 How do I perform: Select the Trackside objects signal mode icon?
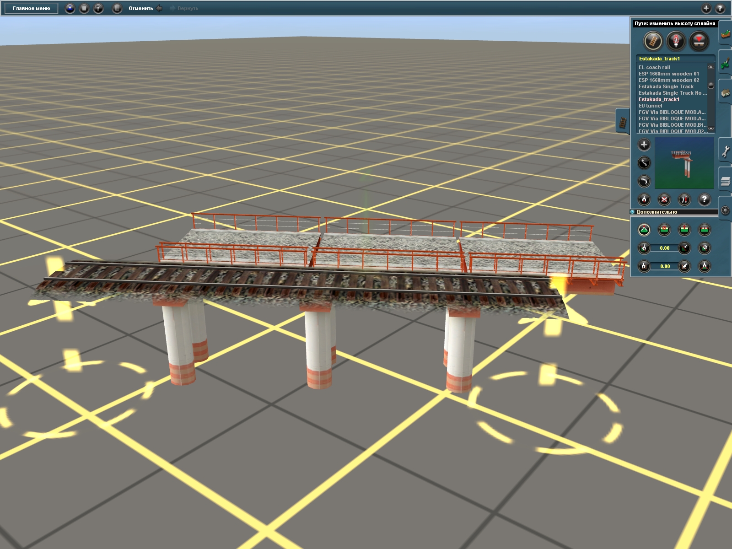point(676,41)
